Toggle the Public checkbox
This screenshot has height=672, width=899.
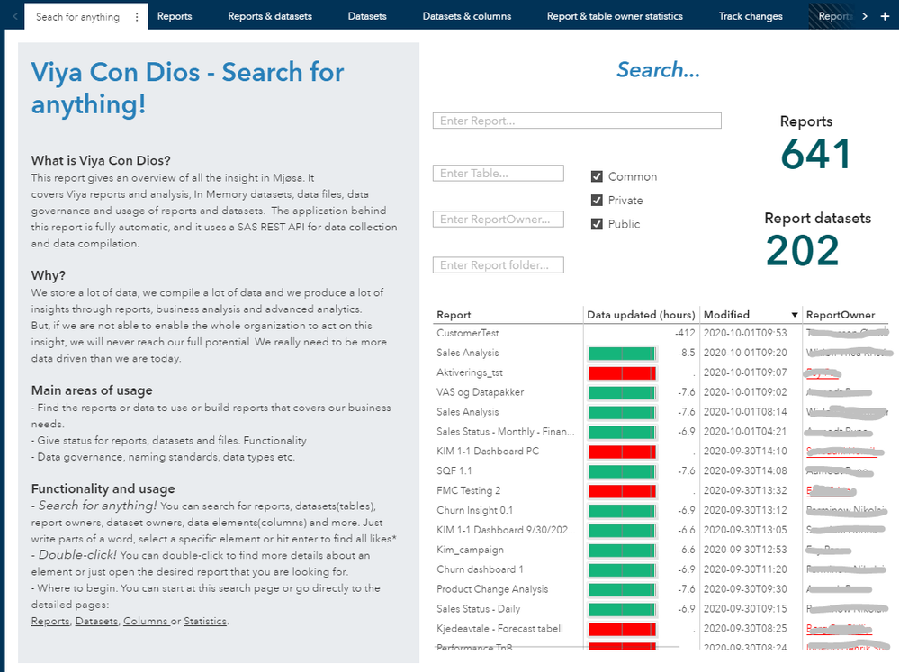[597, 224]
